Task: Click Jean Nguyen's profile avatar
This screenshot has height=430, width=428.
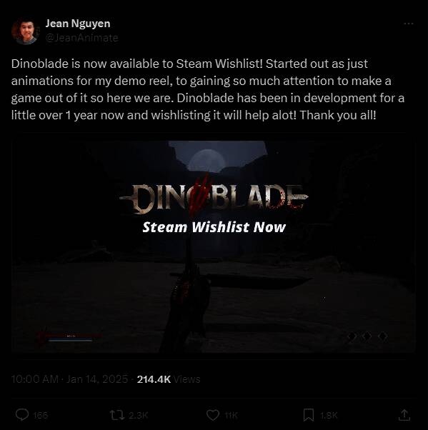Action: coord(25,31)
